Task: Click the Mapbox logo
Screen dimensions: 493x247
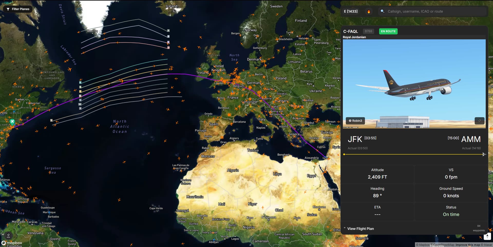Action: tap(12, 243)
